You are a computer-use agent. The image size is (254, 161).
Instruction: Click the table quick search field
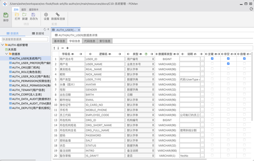(x=25, y=39)
